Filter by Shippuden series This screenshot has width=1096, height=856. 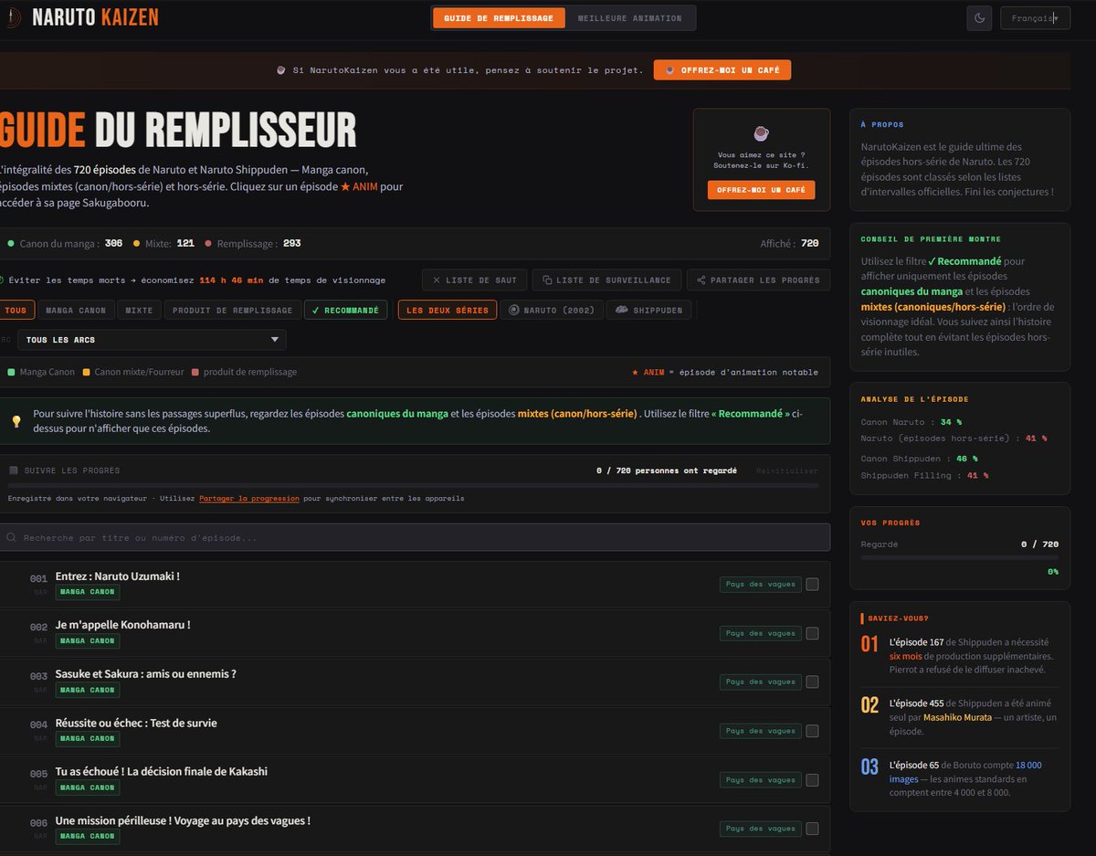[x=648, y=310]
